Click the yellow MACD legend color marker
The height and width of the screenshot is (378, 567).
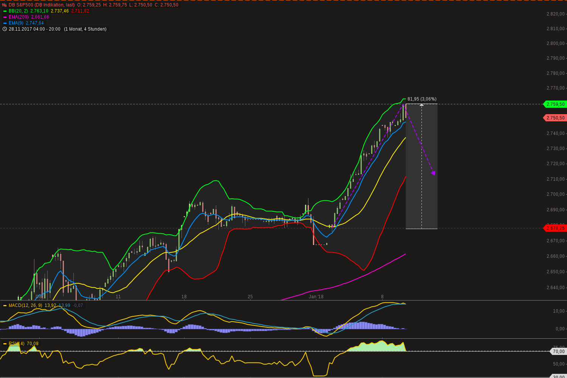(x=5, y=305)
